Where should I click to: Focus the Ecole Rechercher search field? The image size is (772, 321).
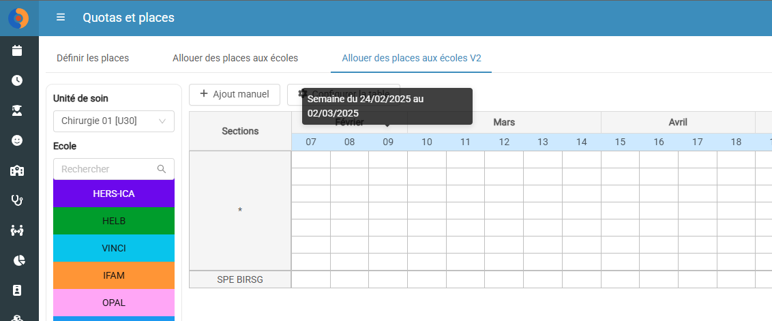pyautogui.click(x=114, y=169)
